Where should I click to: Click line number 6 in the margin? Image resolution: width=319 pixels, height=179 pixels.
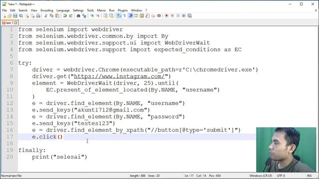tap(11, 63)
